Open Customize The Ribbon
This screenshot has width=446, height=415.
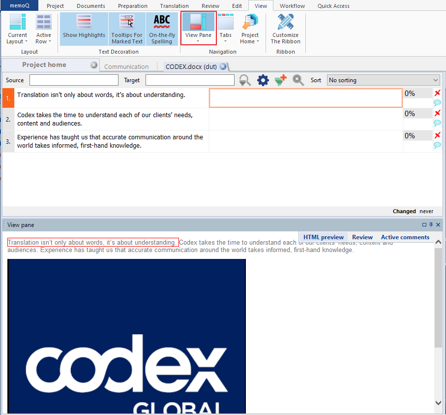pos(285,28)
